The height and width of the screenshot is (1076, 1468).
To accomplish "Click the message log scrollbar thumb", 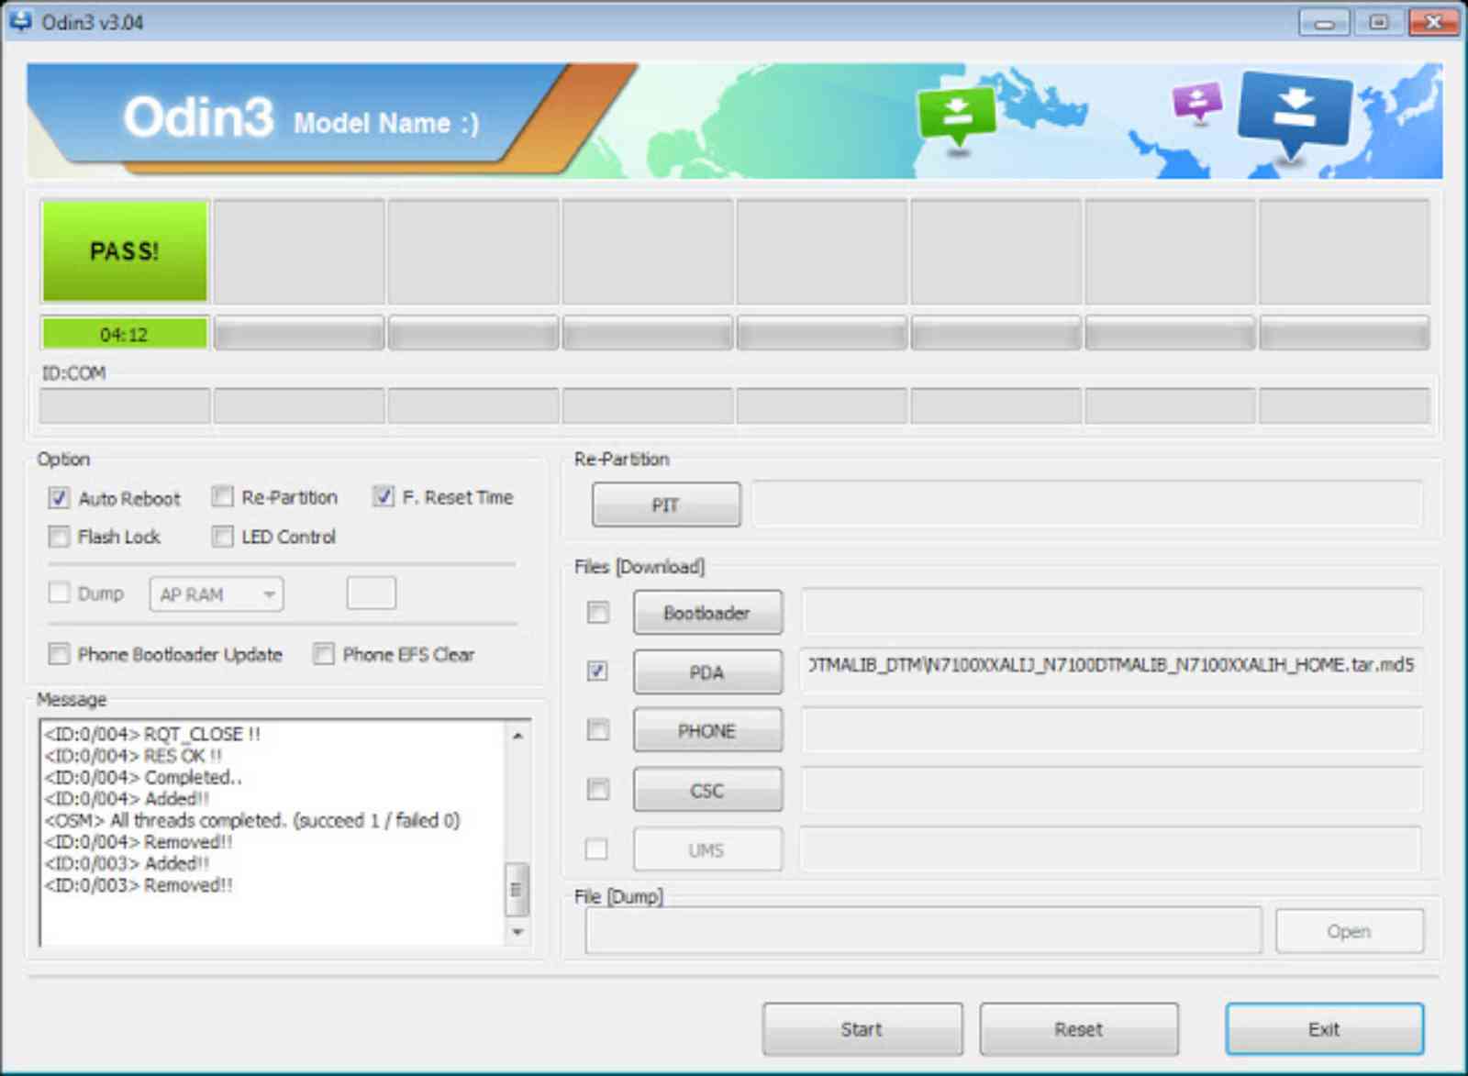I will coord(517,889).
